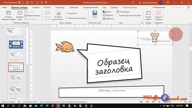Click accessibility recommendations in status bar
The height and width of the screenshot is (108, 192).
point(63,102)
